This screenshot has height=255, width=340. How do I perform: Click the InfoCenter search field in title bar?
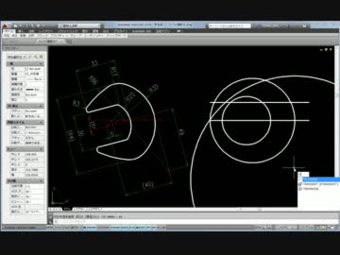point(229,26)
